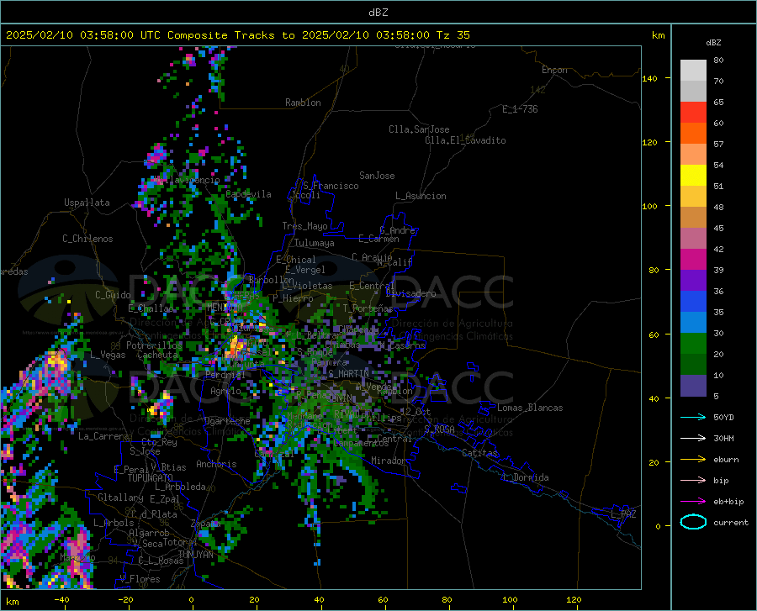Click the Potrerillos map label

pos(154,345)
